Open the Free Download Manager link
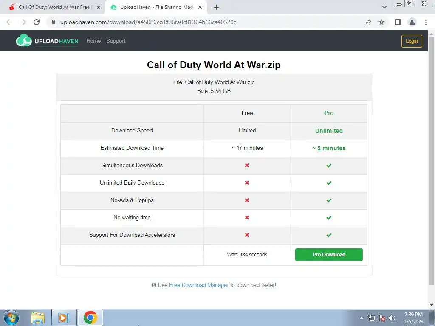435x326 pixels. (x=199, y=285)
